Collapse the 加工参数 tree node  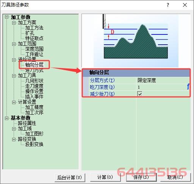point(7,17)
